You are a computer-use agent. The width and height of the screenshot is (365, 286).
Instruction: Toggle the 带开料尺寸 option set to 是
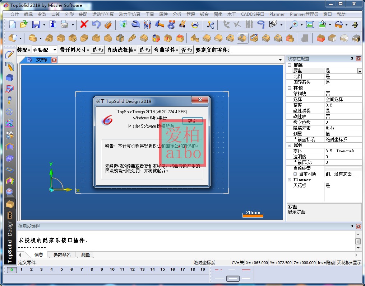click(x=97, y=50)
